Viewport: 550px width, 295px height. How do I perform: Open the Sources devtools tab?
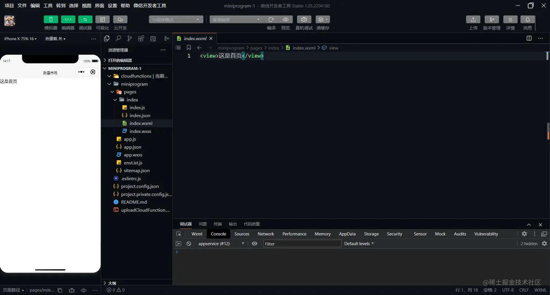242,234
